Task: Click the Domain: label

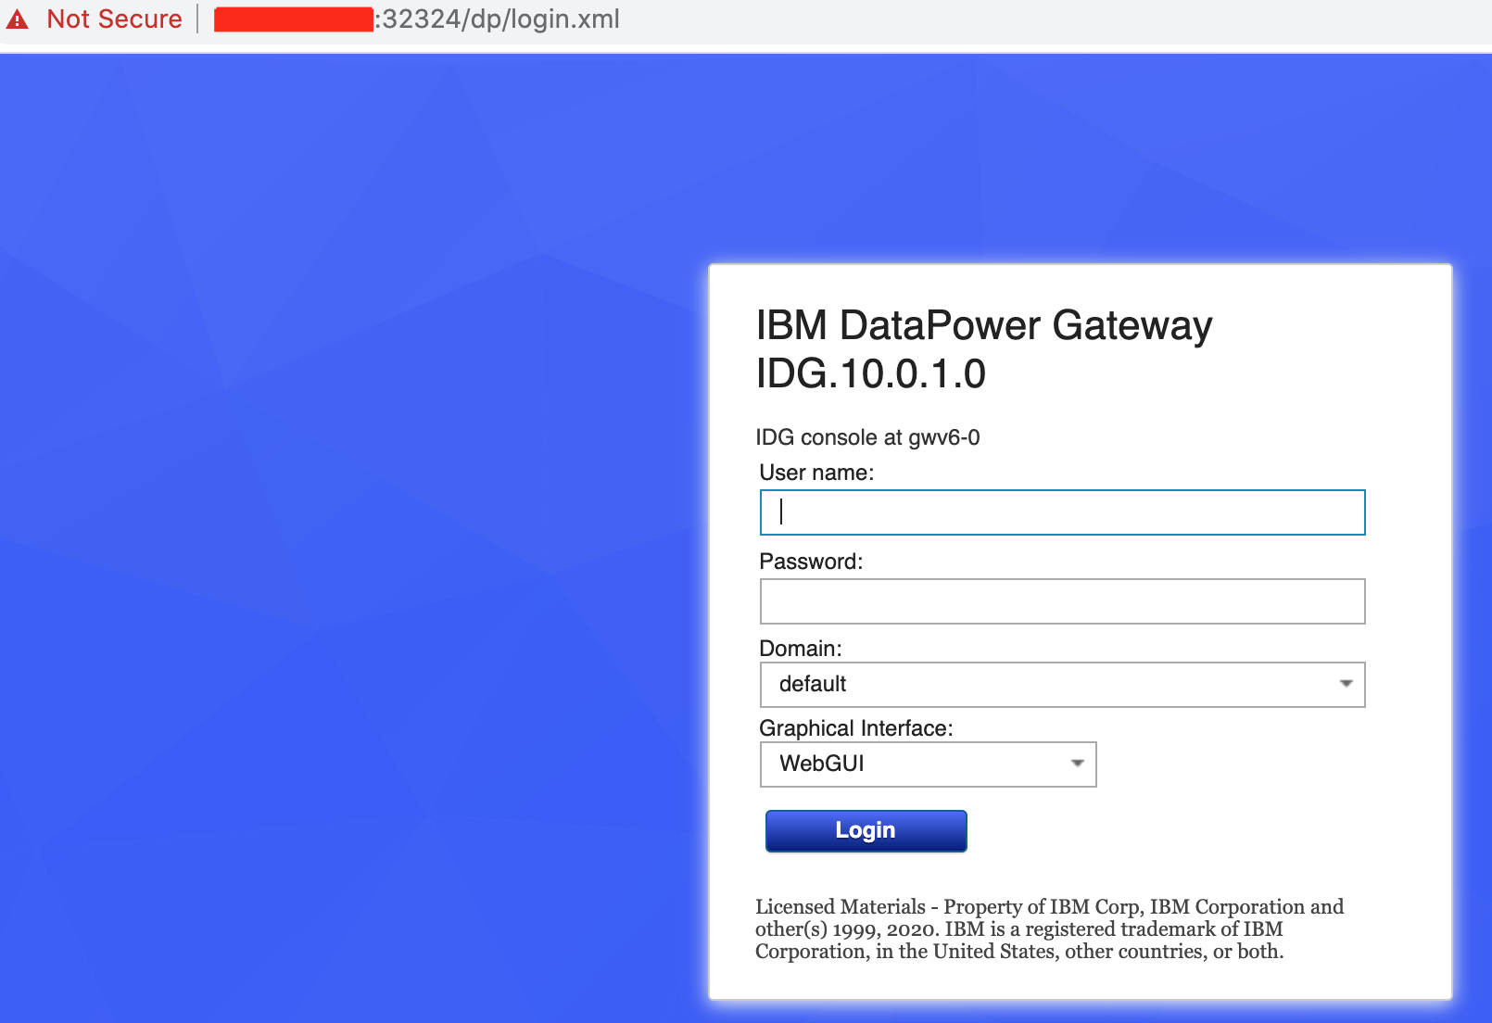Action: coord(801,649)
